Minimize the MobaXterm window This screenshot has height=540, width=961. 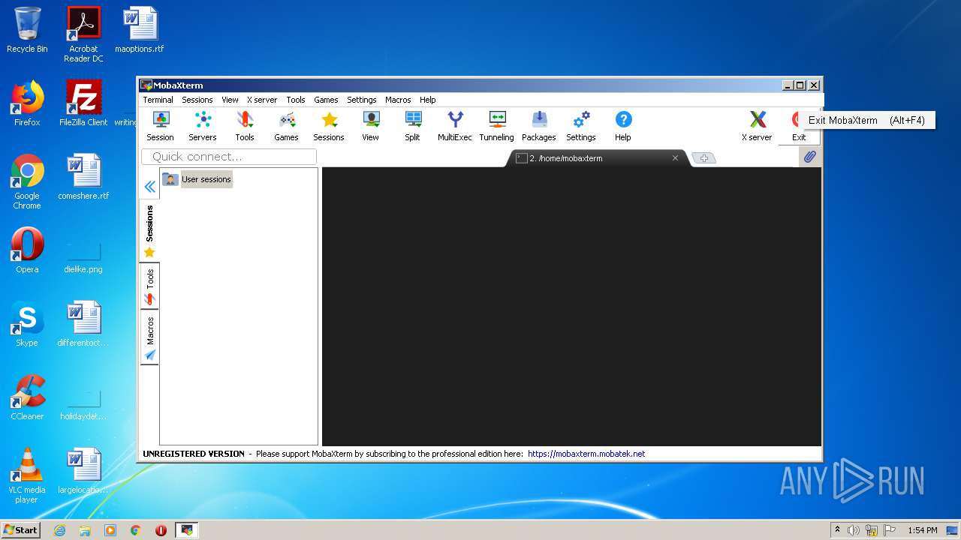[x=788, y=85]
